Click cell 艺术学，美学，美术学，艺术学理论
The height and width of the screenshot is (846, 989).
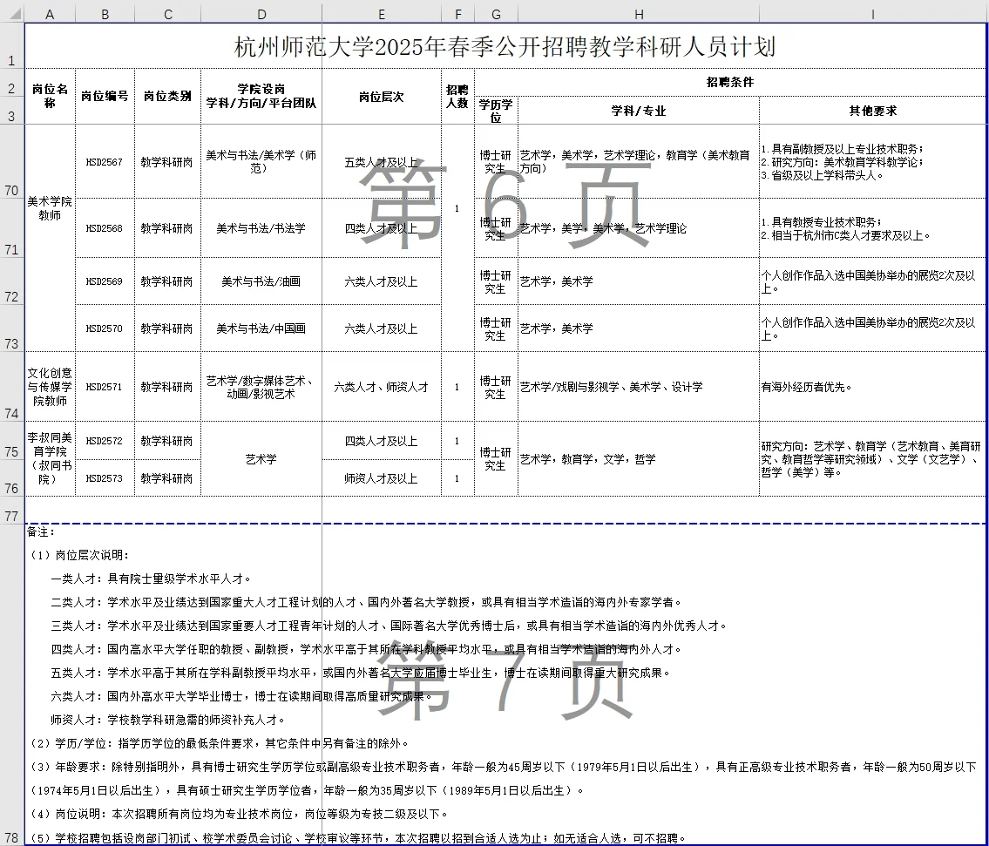(x=639, y=227)
